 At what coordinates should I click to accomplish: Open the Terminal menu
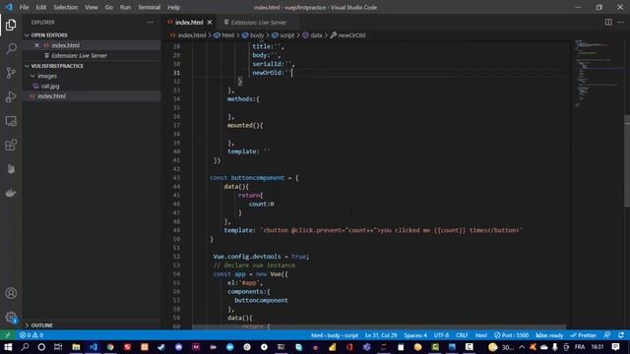coord(149,7)
